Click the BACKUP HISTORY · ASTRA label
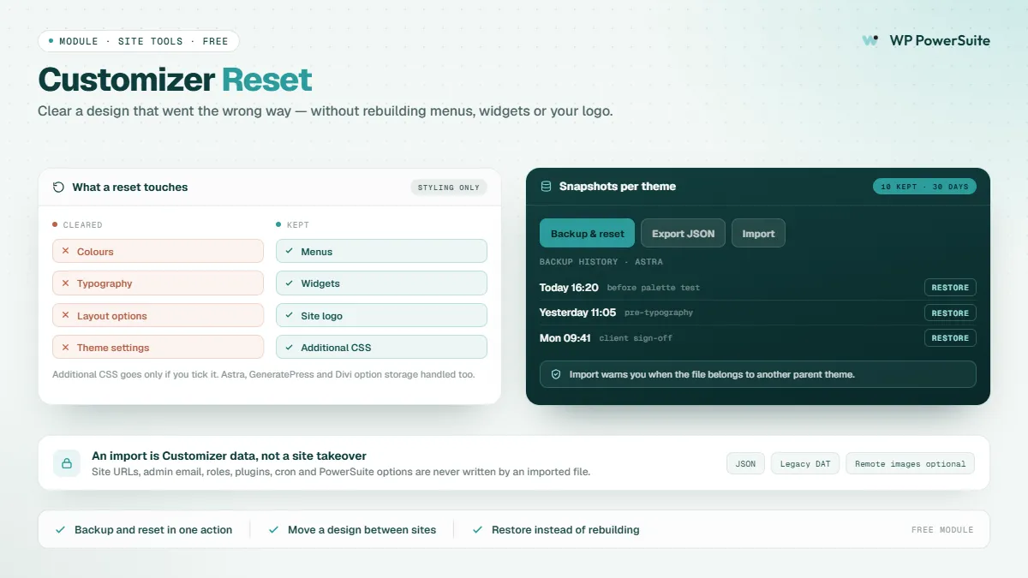This screenshot has width=1028, height=578. tap(601, 261)
